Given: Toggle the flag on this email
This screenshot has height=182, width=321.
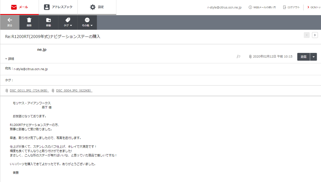Looking at the screenshot, I should (238, 57).
